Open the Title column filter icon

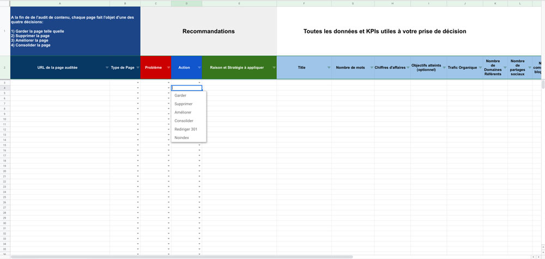pyautogui.click(x=329, y=68)
